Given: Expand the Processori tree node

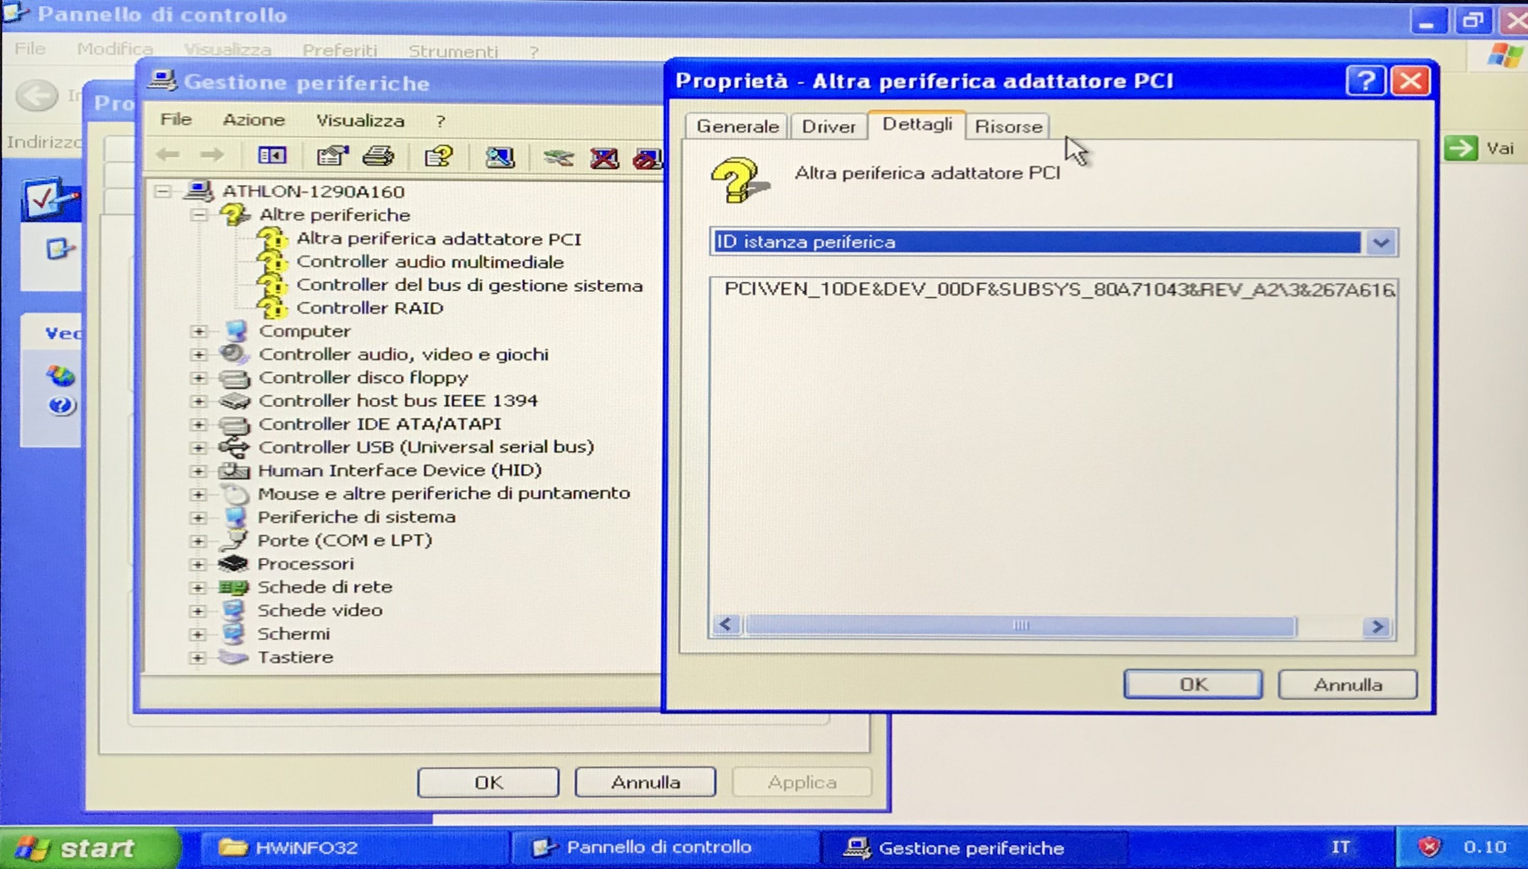Looking at the screenshot, I should coord(198,564).
